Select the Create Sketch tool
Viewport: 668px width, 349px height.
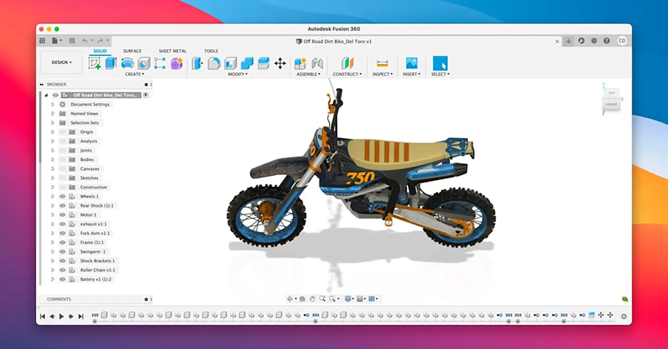click(x=94, y=63)
